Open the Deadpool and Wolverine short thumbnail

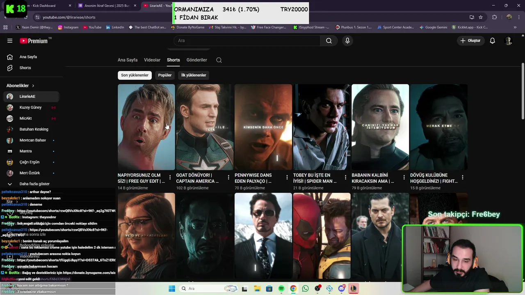(322, 236)
